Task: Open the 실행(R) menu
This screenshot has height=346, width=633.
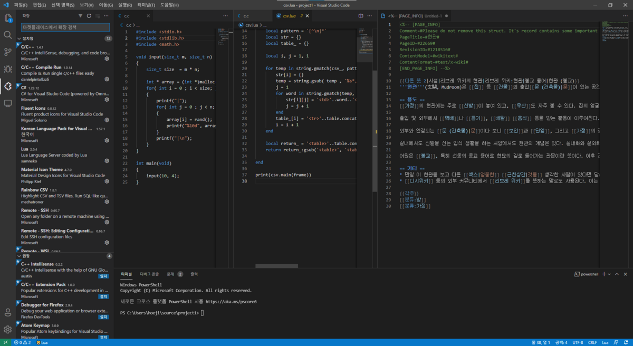Action: 126,5
